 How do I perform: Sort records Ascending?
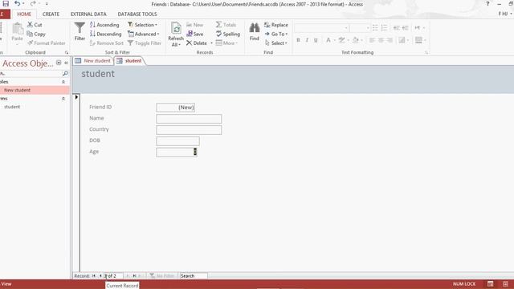click(104, 25)
